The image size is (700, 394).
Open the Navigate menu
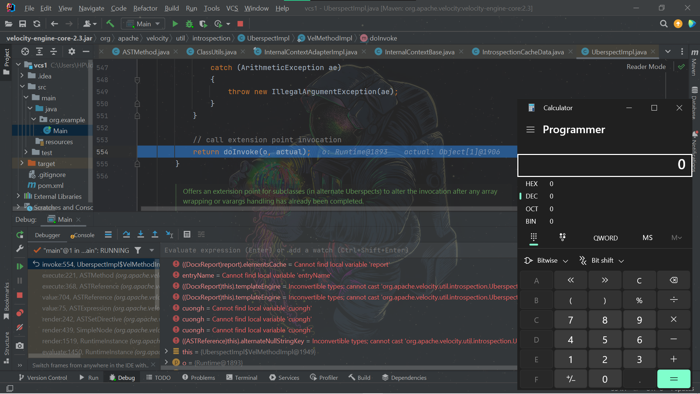92,8
